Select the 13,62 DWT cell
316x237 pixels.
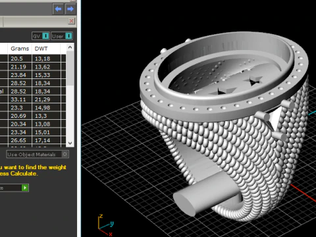click(x=46, y=66)
